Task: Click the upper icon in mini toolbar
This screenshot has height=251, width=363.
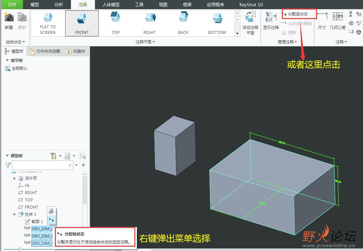Action: [51, 211]
